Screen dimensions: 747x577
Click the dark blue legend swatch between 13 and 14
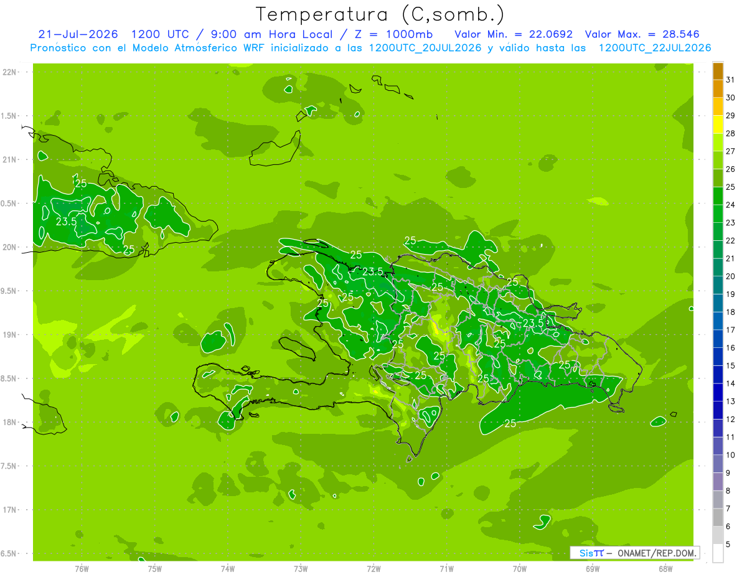coord(718,393)
